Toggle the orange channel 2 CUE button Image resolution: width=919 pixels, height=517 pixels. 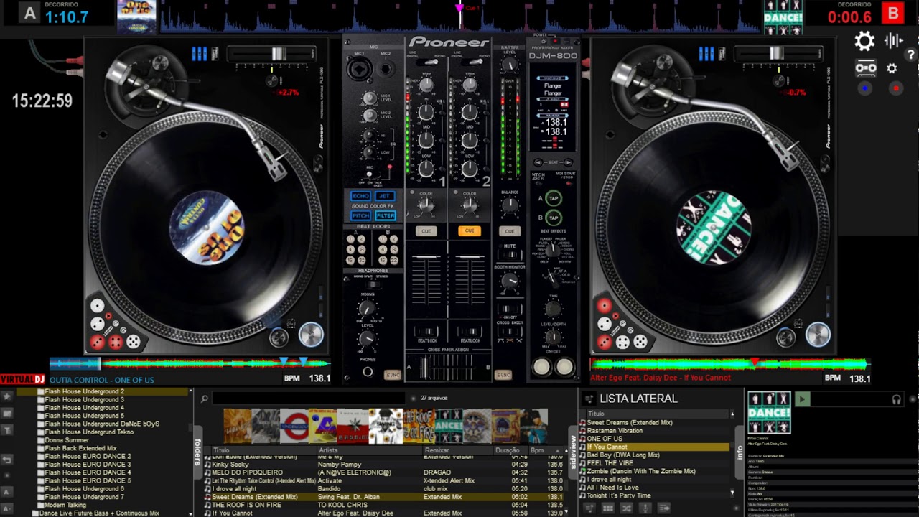pyautogui.click(x=470, y=230)
